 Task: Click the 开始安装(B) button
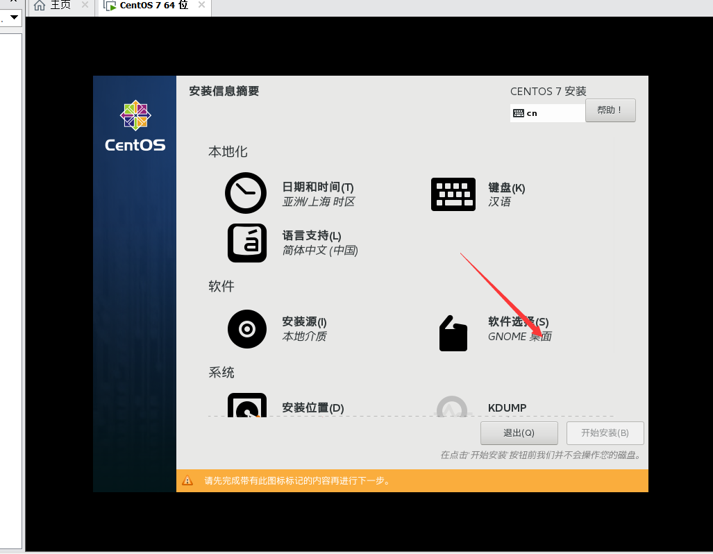[605, 433]
